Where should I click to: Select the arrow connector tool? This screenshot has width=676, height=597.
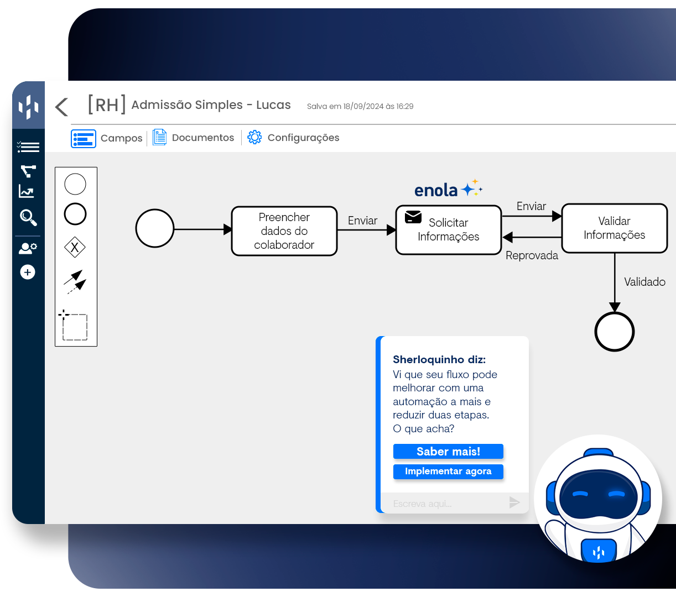[75, 282]
